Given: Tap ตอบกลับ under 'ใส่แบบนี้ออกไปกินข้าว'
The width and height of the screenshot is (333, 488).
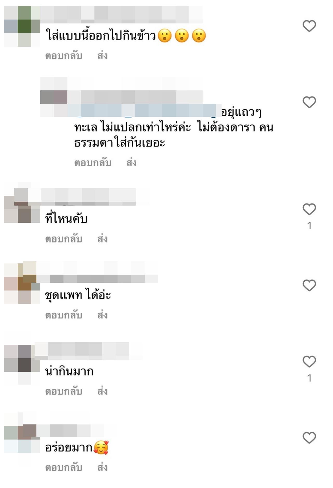Looking at the screenshot, I should pyautogui.click(x=64, y=56).
